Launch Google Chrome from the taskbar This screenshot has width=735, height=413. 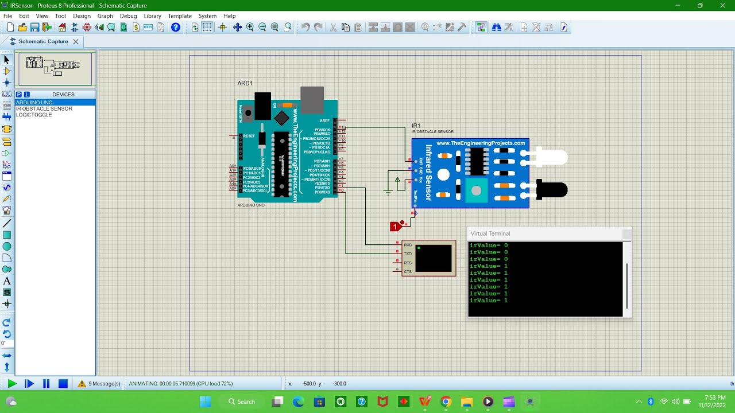point(446,402)
